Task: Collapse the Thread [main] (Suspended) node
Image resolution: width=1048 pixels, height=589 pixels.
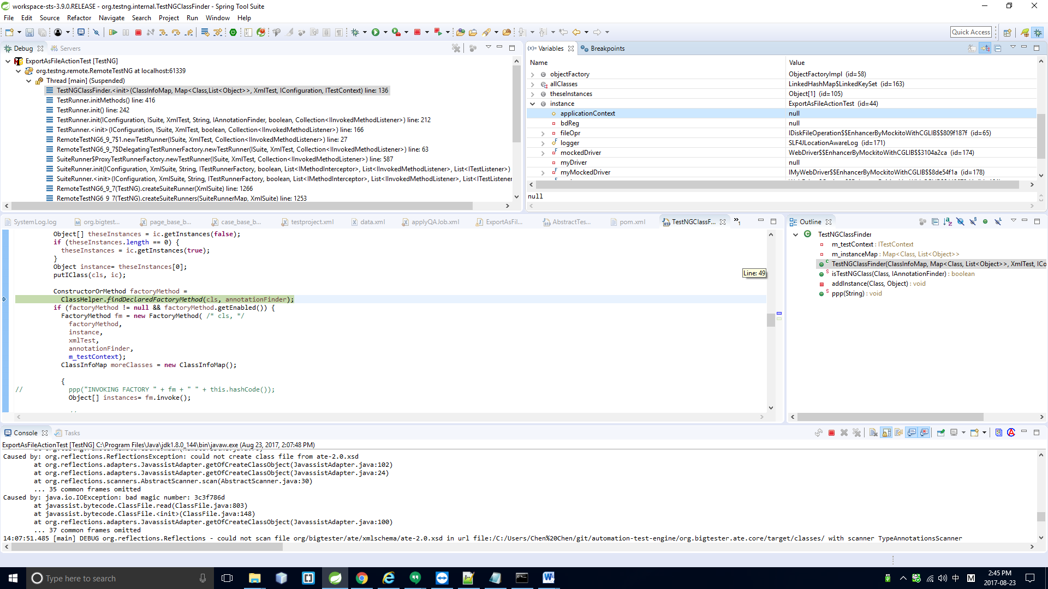Action: click(x=29, y=81)
